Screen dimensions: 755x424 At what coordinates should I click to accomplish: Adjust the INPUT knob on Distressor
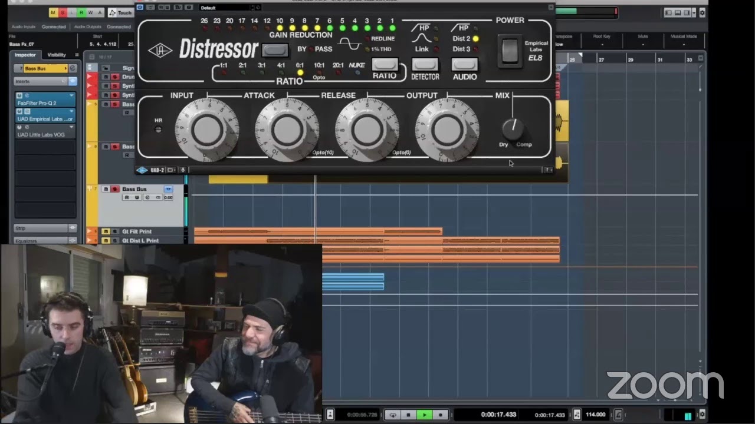coord(207,130)
